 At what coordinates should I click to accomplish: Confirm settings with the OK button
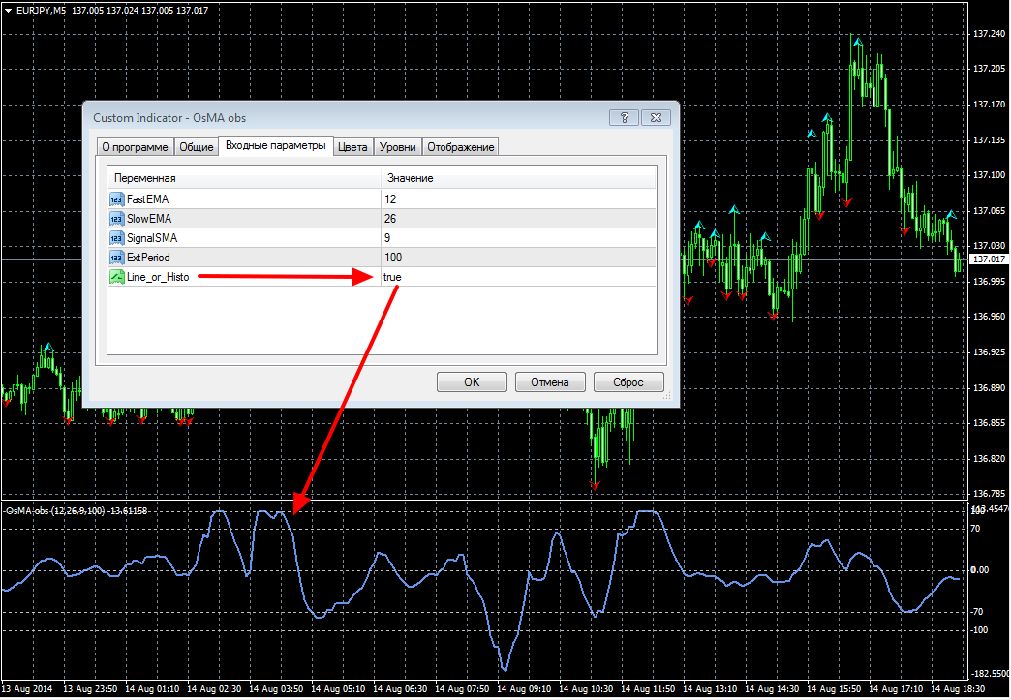pos(472,381)
